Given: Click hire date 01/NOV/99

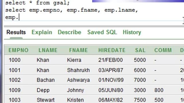Looking at the screenshot, I should 111,80.
